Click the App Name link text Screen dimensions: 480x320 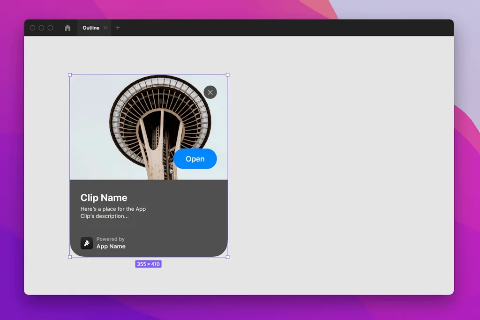click(111, 246)
